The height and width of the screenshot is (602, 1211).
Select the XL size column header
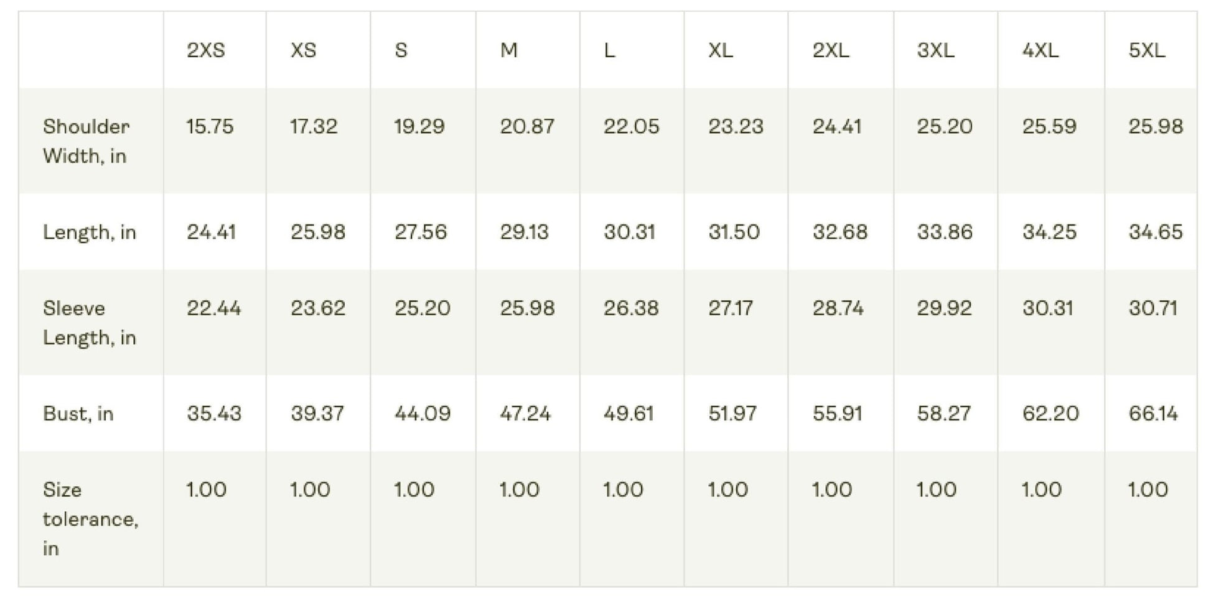tap(721, 50)
